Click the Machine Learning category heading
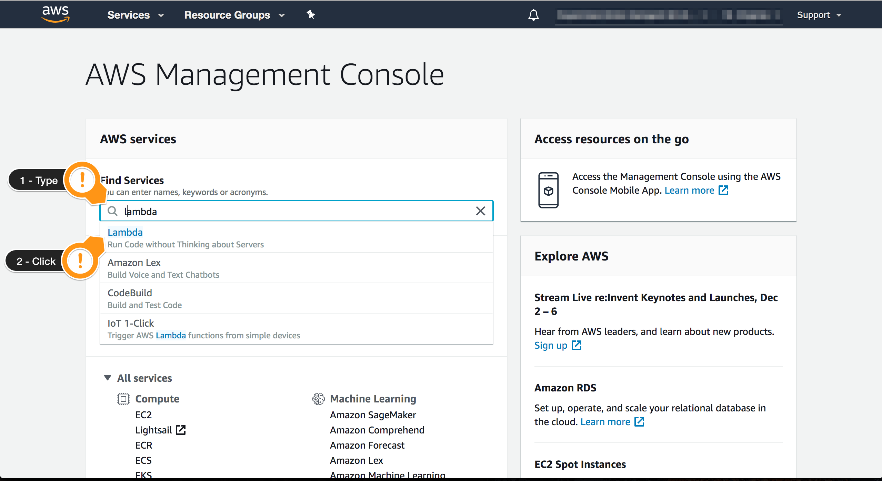Image resolution: width=882 pixels, height=481 pixels. tap(373, 399)
